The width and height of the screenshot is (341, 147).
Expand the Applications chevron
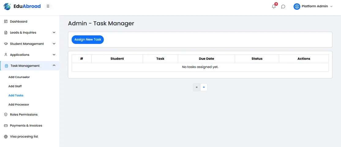pyautogui.click(x=54, y=55)
